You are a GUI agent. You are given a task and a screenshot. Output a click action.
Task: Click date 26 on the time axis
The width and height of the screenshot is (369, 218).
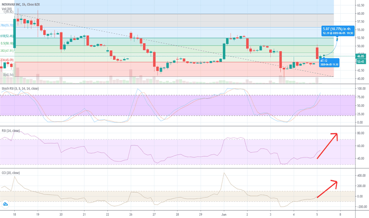131,214
